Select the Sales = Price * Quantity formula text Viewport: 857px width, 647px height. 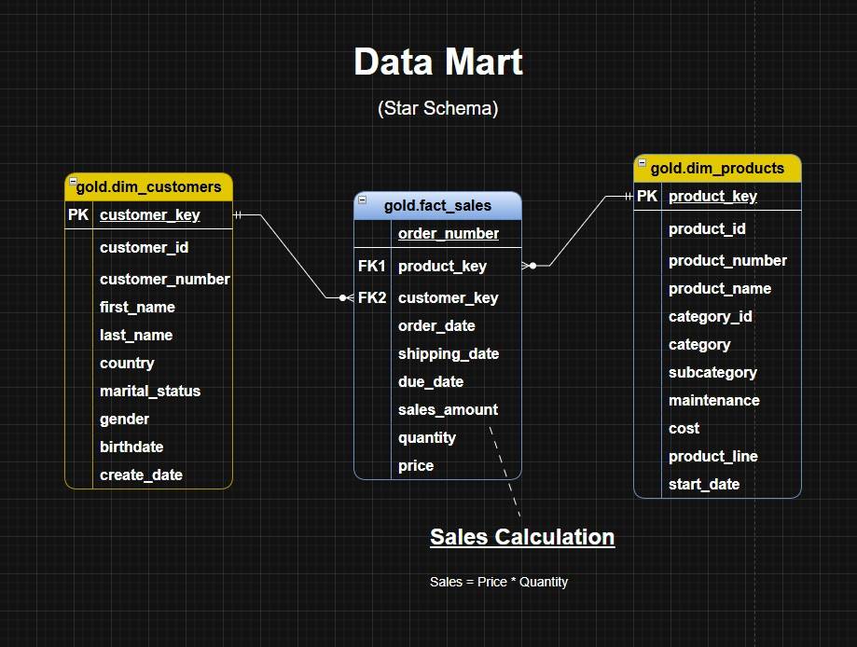498,582
